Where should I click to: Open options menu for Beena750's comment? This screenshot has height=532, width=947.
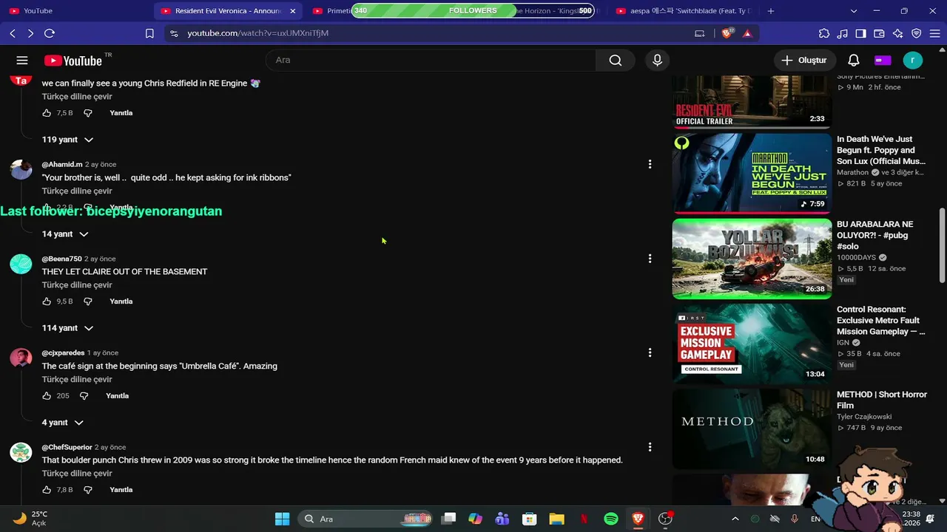click(650, 259)
